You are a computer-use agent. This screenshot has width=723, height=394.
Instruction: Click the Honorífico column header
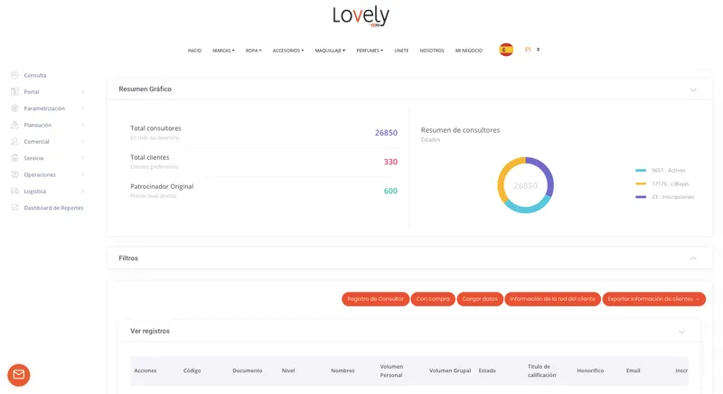tap(590, 371)
